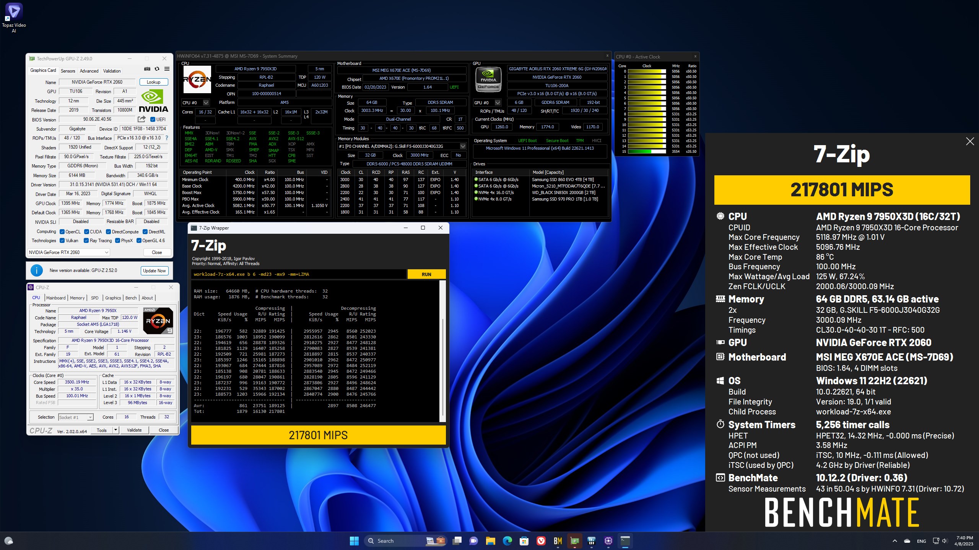Screen dimensions: 979x550
Task: Switch to the Validation tab in GPU-Z
Action: tap(112, 71)
